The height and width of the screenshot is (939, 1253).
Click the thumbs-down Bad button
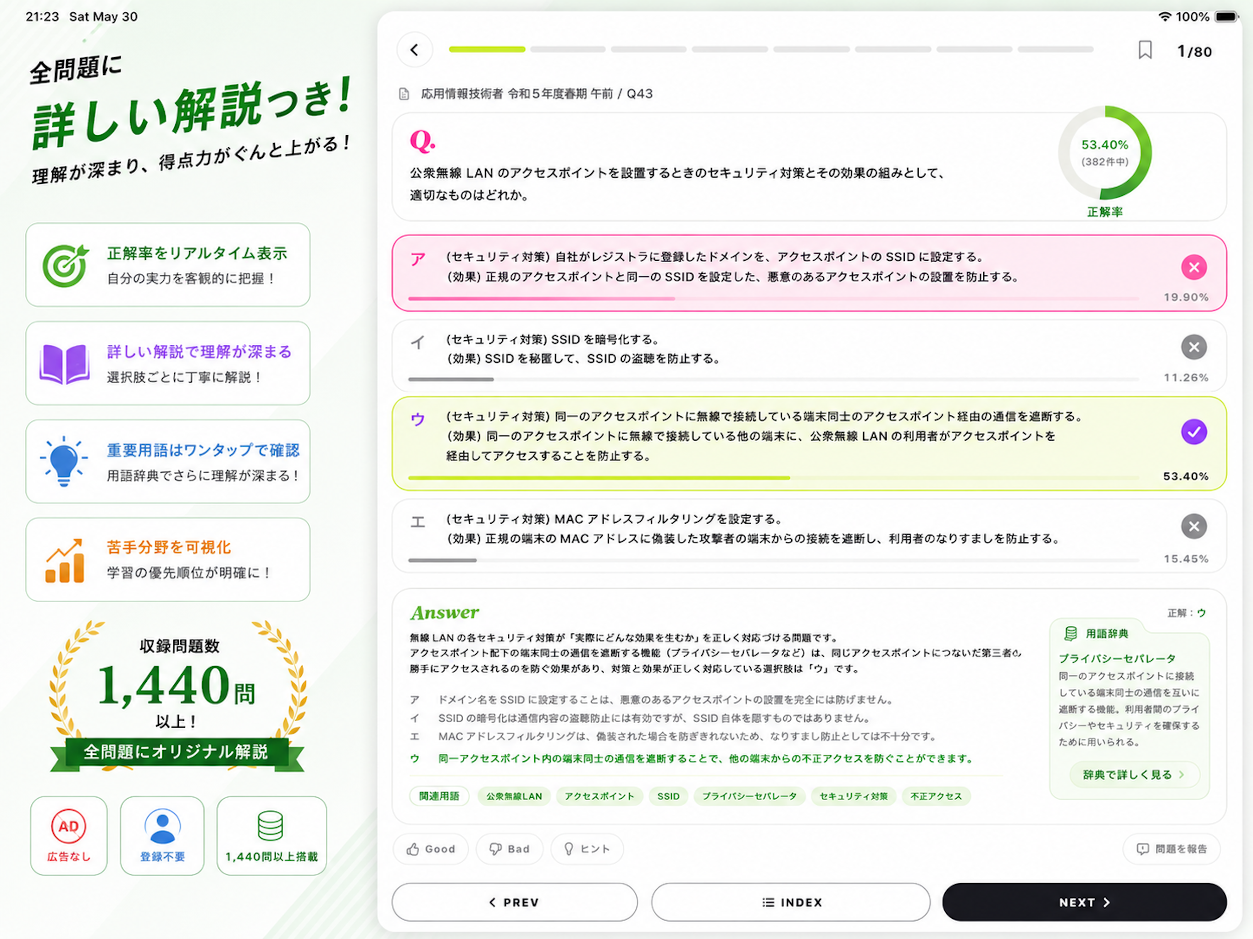pyautogui.click(x=509, y=849)
